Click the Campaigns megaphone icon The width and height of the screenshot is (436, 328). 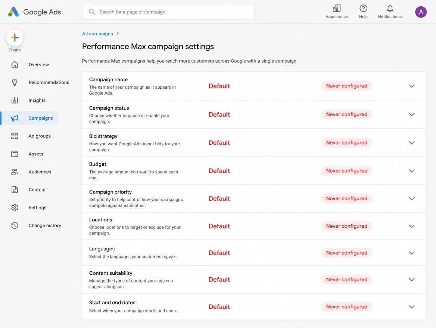15,118
